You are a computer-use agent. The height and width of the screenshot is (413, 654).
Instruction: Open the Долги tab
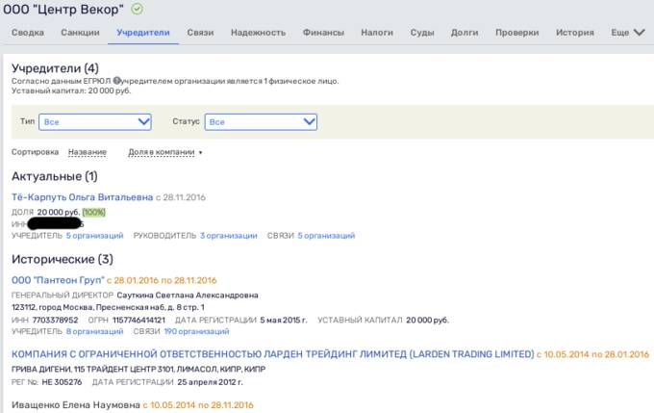[465, 33]
